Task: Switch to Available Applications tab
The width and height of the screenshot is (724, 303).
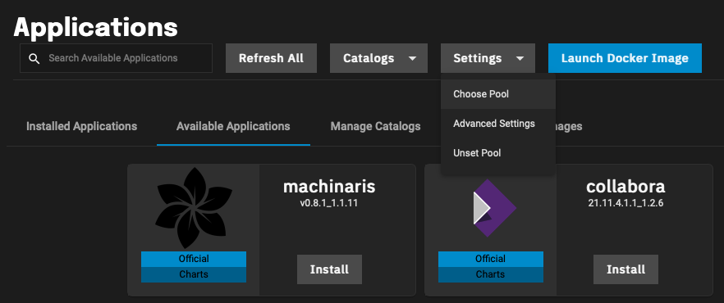Action: (x=233, y=126)
